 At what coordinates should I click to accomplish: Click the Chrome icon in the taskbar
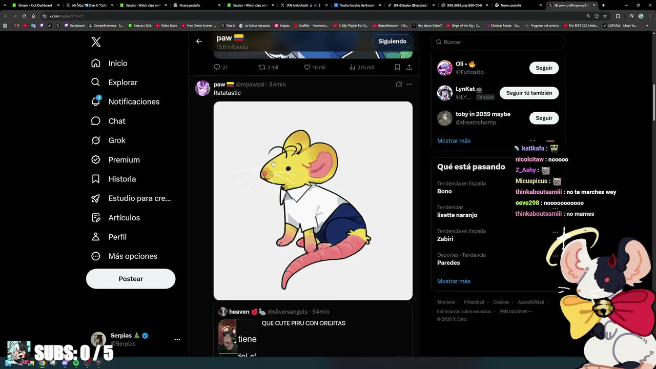[42, 363]
